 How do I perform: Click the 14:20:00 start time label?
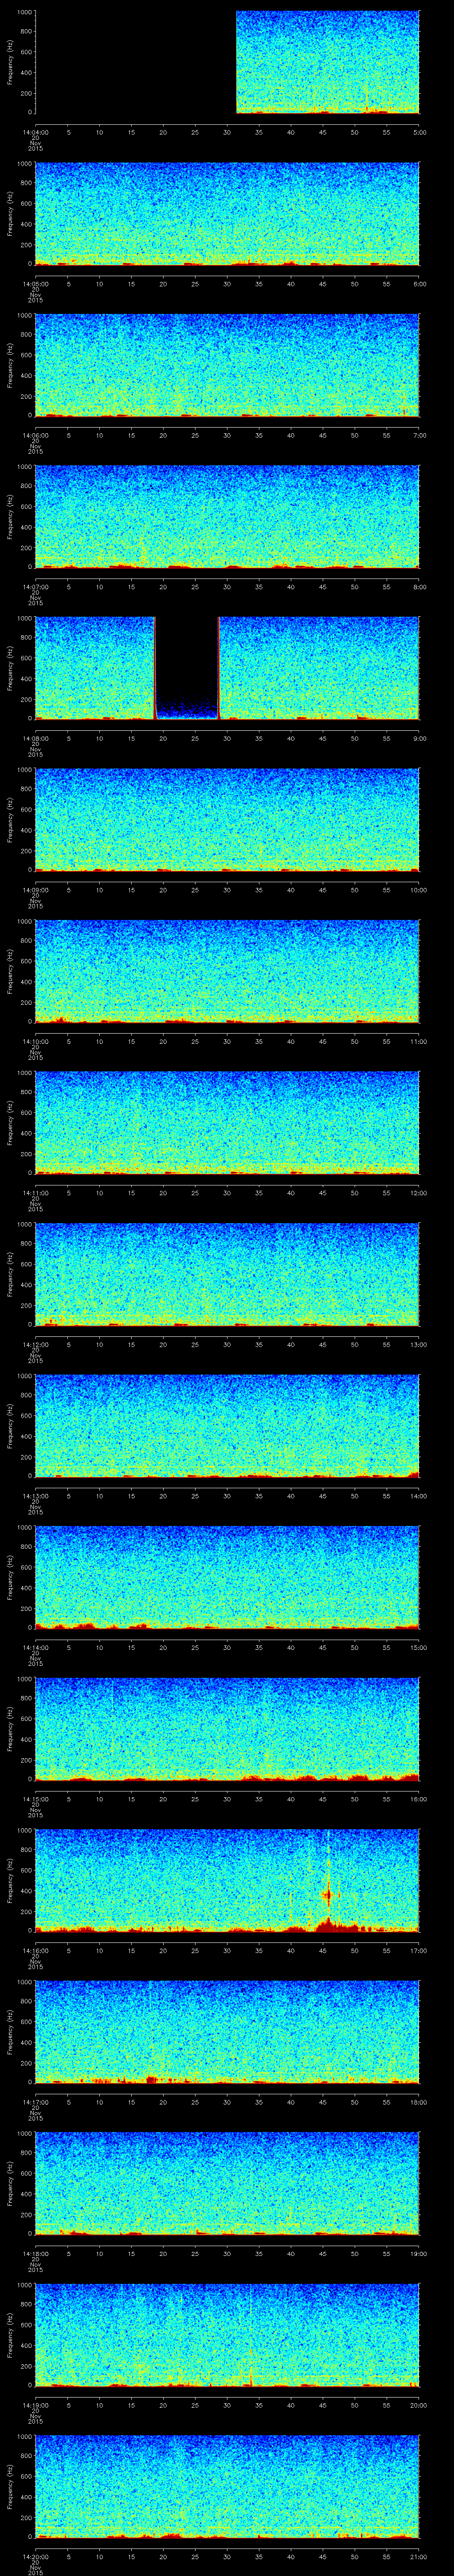[x=35, y=2556]
